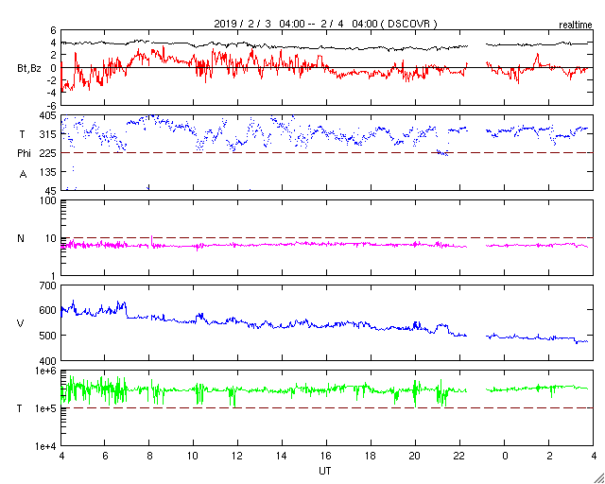Click the '405' tick label on Phi axis
This screenshot has width=605, height=484.
tap(48, 115)
